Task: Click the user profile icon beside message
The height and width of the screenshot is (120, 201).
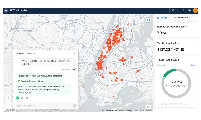Action: (74, 69)
